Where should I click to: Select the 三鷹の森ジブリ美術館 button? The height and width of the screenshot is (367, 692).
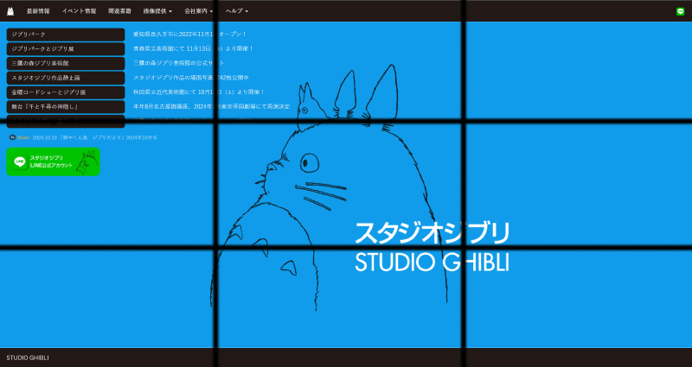click(x=66, y=63)
